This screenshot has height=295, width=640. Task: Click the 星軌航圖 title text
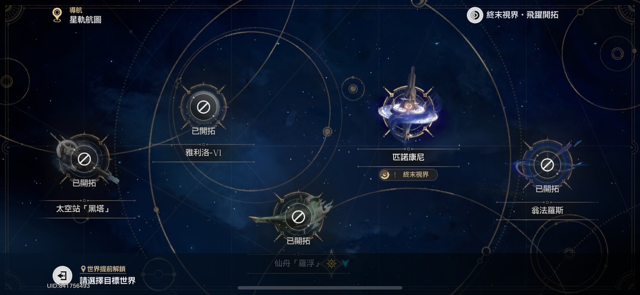coord(85,19)
